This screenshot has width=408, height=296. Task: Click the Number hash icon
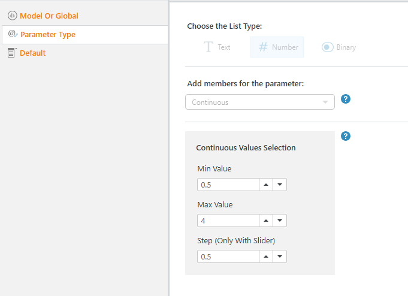coord(262,47)
